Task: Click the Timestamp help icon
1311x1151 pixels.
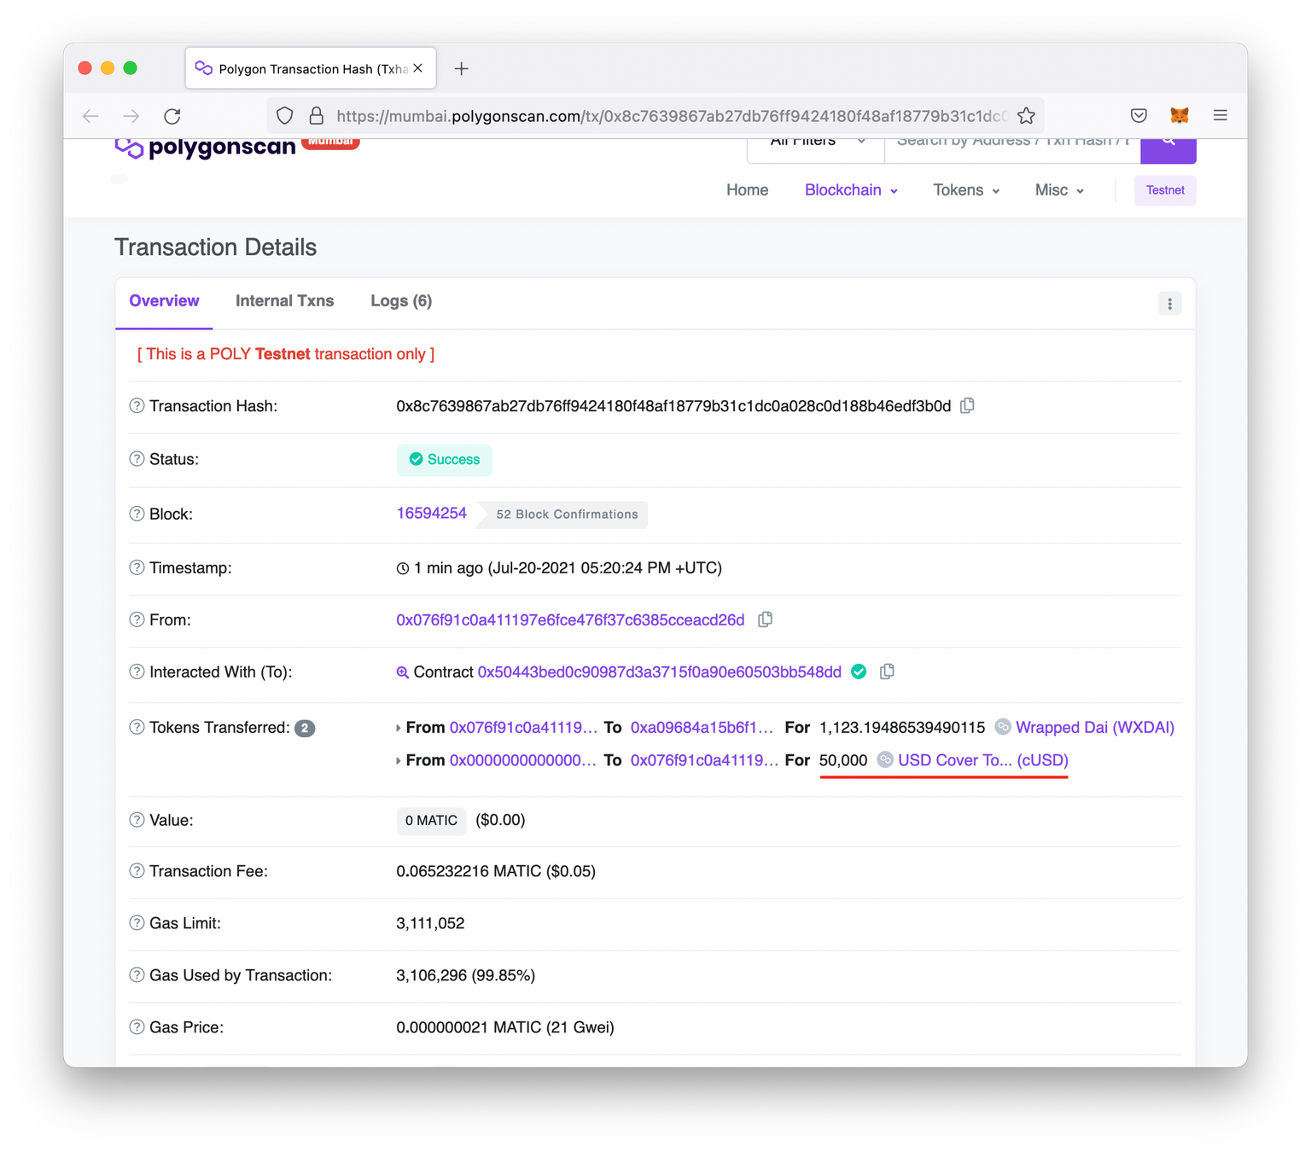Action: (137, 567)
